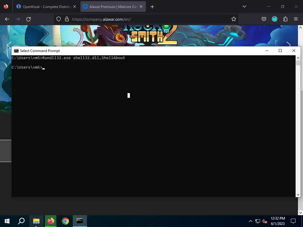Click the Command Prompt scrollbar down arrow
Image resolution: width=303 pixels, height=227 pixels.
click(298, 195)
